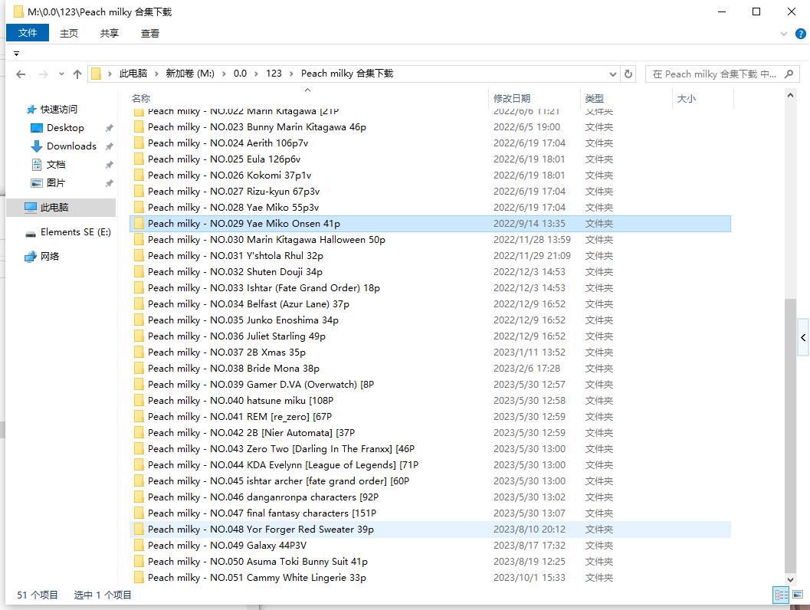Switch to large icons view
The image size is (810, 610).
[798, 595]
